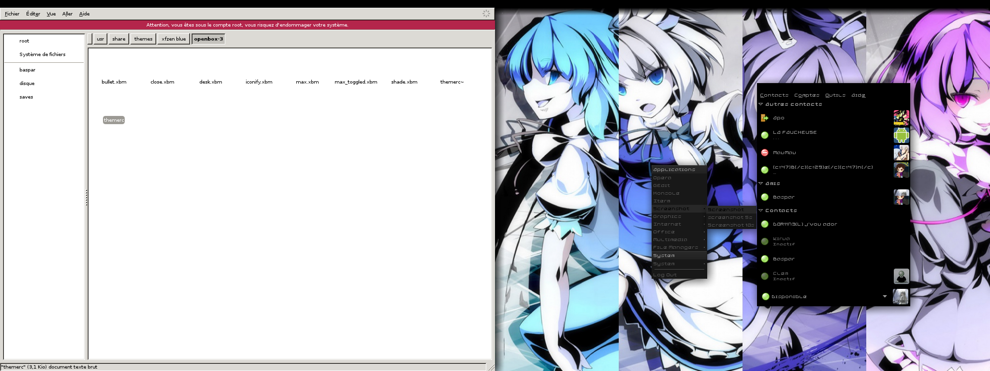Expand the Office submenu
The width and height of the screenshot is (990, 371).
click(679, 232)
